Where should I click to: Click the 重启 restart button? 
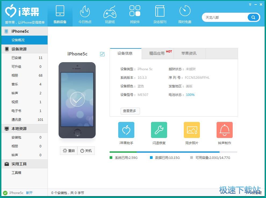tap(69, 151)
